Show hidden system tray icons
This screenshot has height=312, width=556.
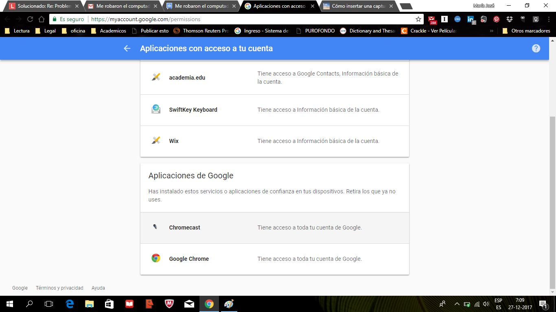tap(457, 304)
